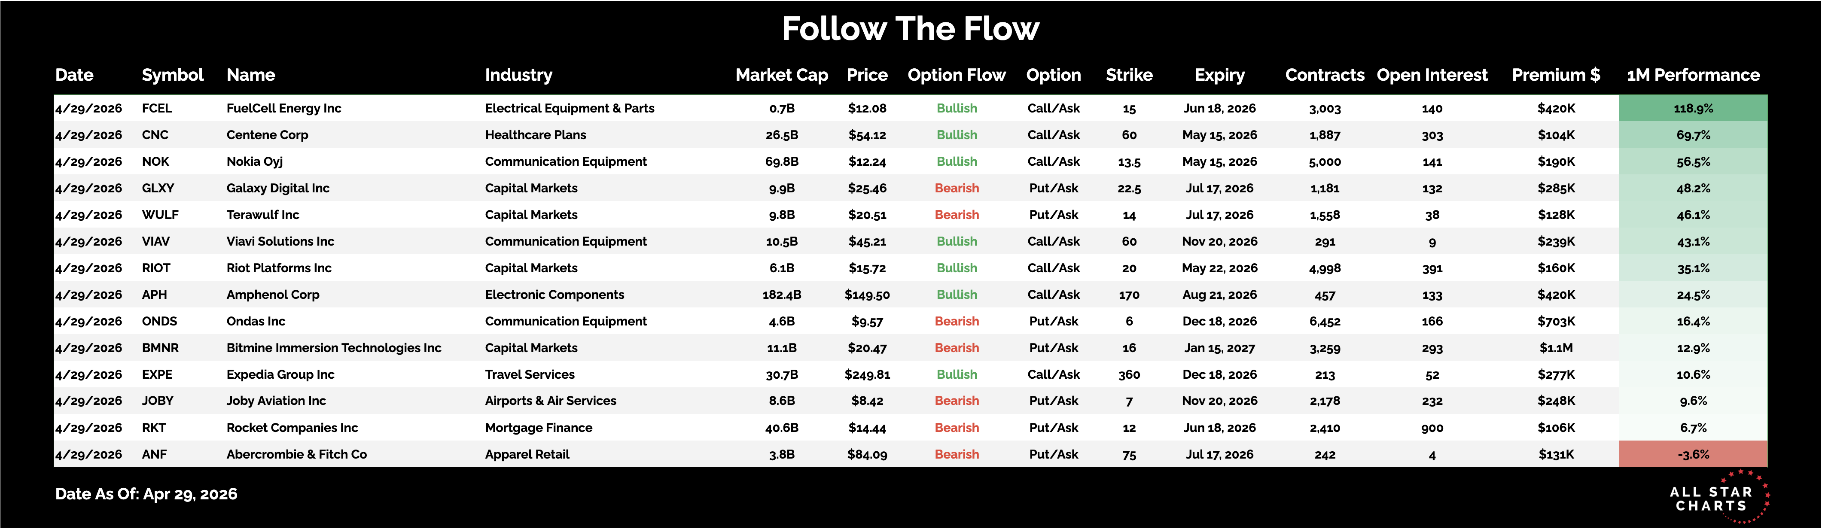Click the Mortgage Finance industry cell

pos(538,427)
